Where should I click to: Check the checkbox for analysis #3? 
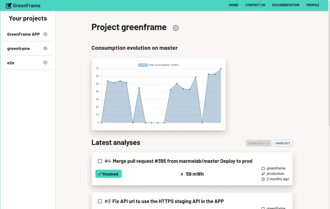pyautogui.click(x=100, y=201)
